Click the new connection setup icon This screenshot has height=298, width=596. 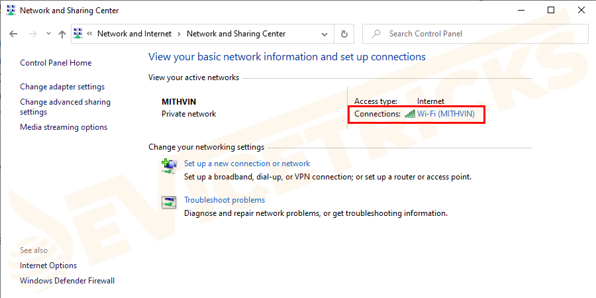[x=169, y=166]
